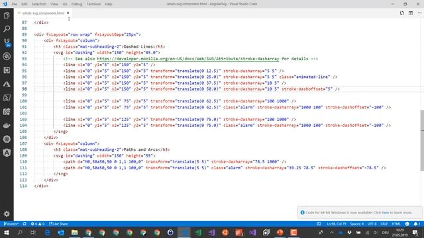Viewport: 424px width, 238px height.
Task: Open the Windows taskbar search
Action: [x=20, y=232]
